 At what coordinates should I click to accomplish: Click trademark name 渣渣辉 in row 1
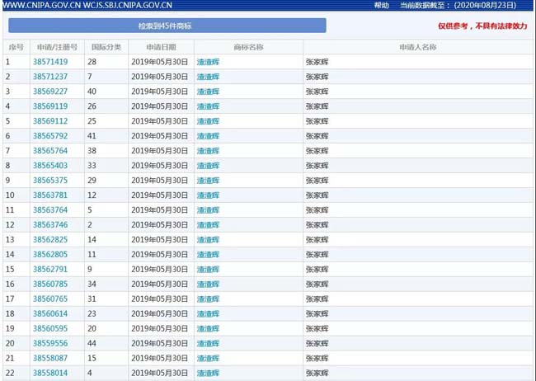click(208, 62)
